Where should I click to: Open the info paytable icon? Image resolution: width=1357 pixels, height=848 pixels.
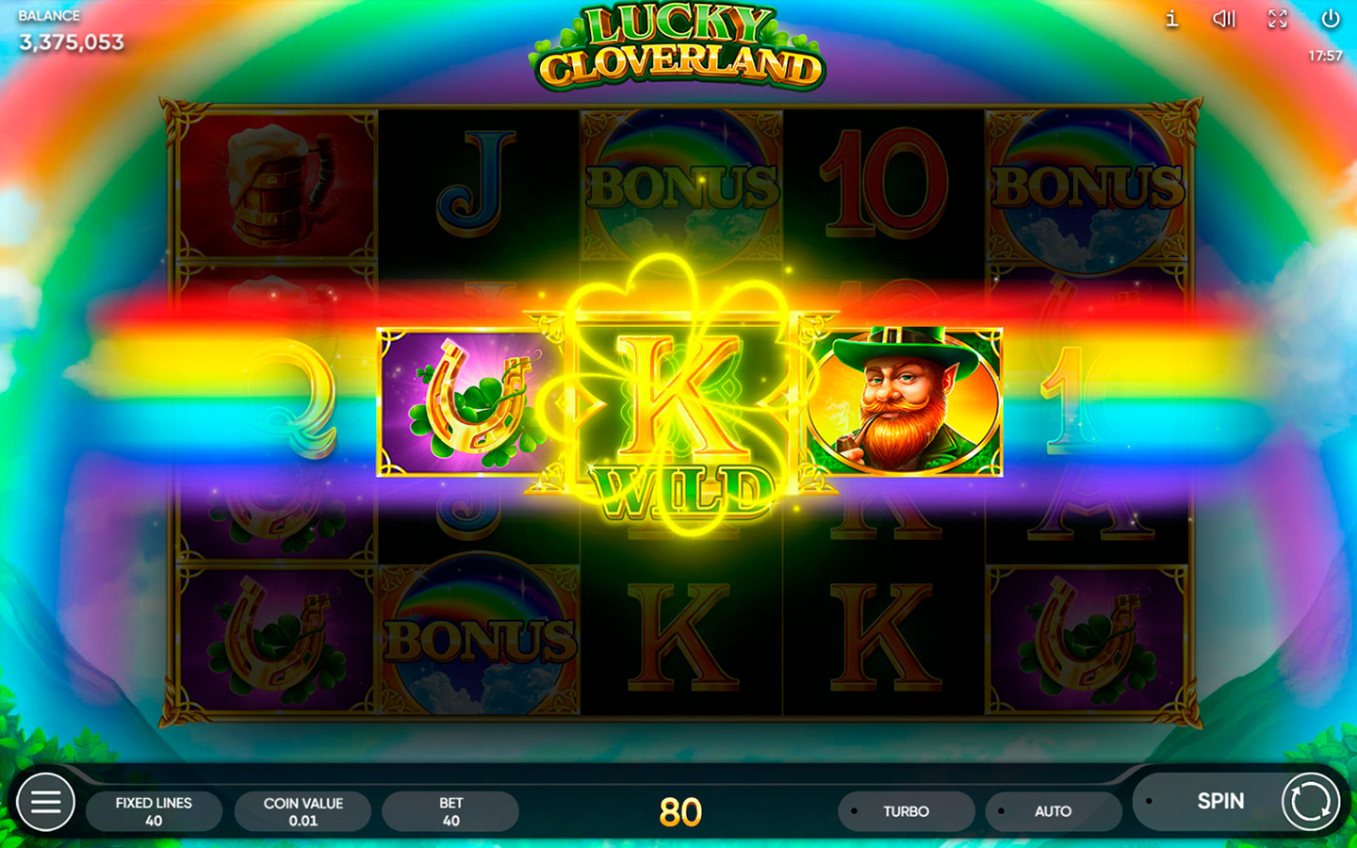(x=1171, y=19)
